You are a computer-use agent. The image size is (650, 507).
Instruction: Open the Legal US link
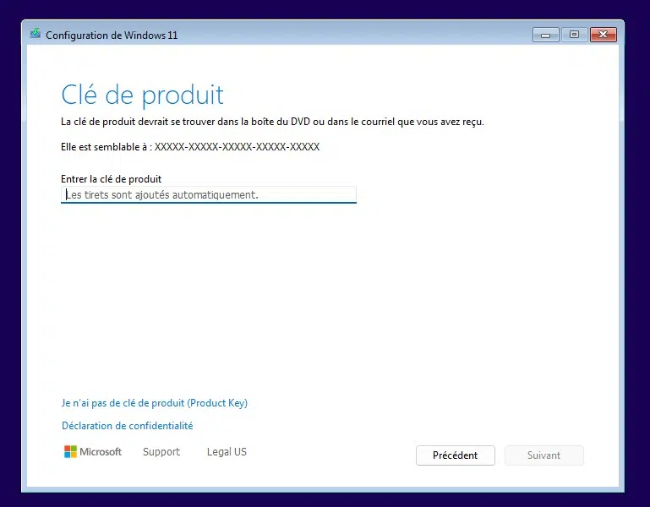227,451
